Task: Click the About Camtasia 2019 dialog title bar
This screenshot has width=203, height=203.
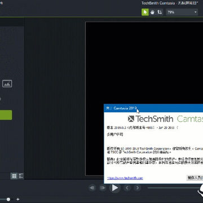Action: pos(153,108)
